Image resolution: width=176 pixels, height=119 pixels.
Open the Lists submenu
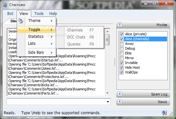coord(37,44)
